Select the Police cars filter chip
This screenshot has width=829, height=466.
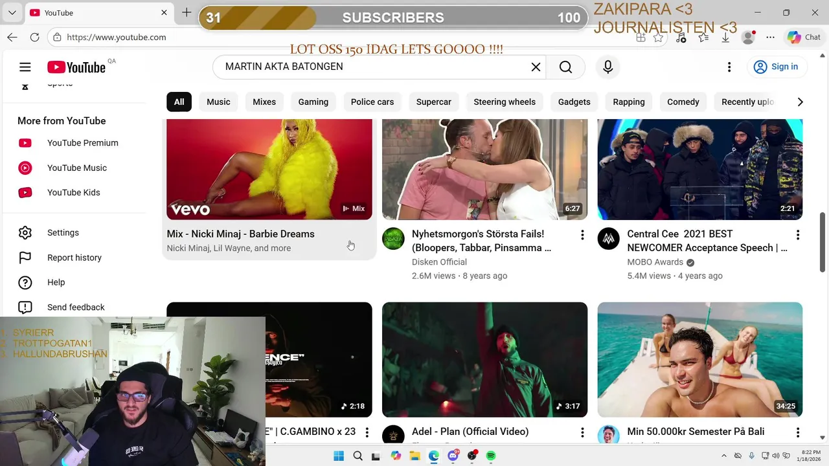click(372, 102)
